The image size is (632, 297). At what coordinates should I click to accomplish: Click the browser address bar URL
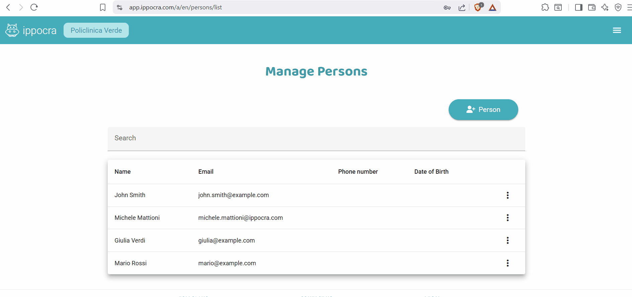[x=175, y=7]
